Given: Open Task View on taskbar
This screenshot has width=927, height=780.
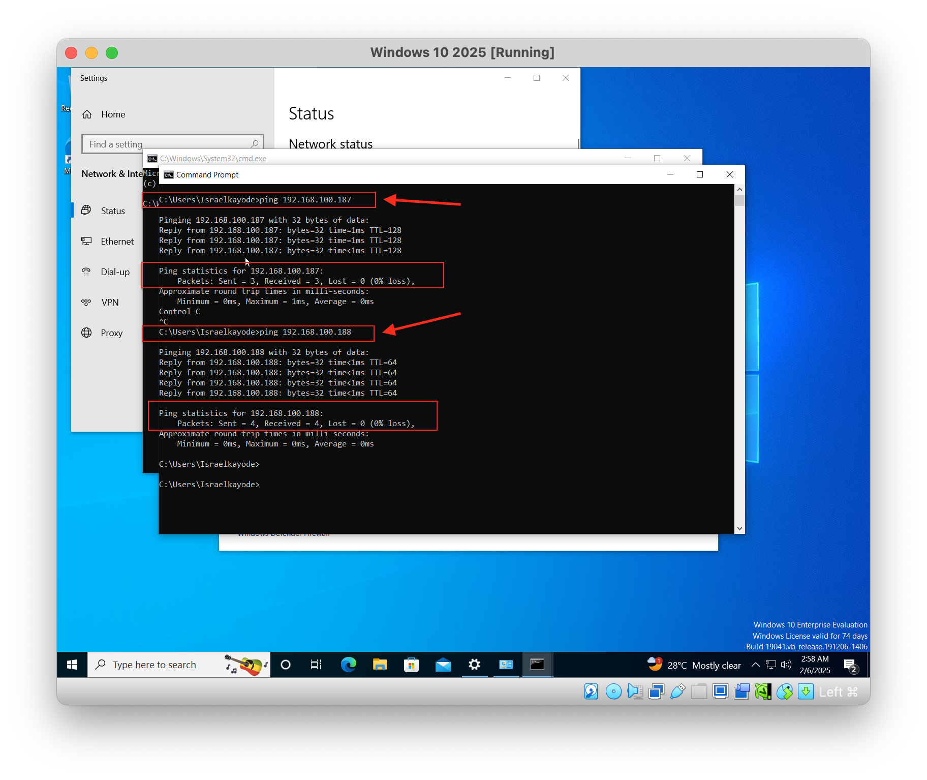Looking at the screenshot, I should coord(316,665).
